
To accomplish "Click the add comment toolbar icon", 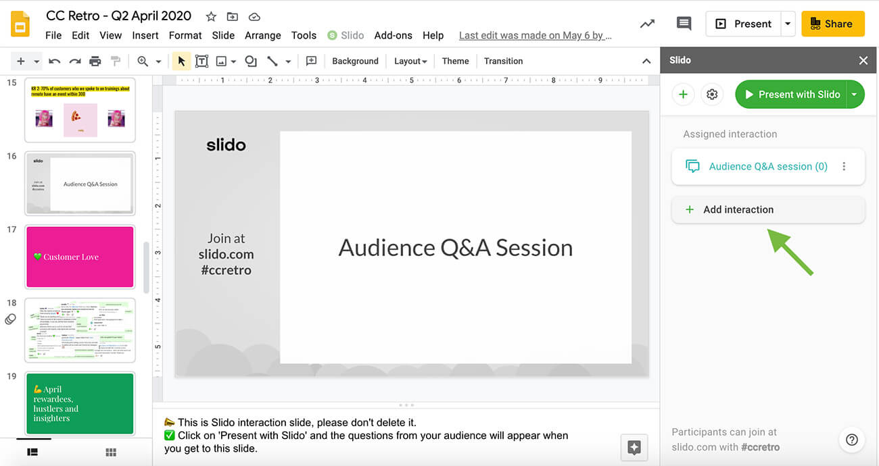I will tap(311, 61).
